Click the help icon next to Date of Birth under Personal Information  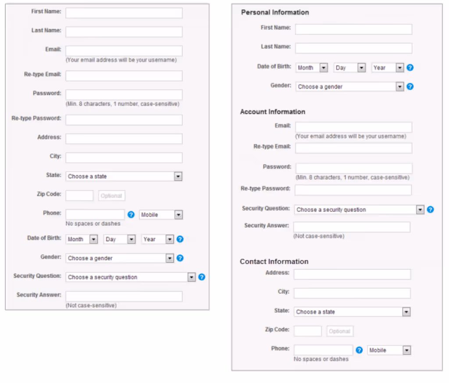click(410, 68)
